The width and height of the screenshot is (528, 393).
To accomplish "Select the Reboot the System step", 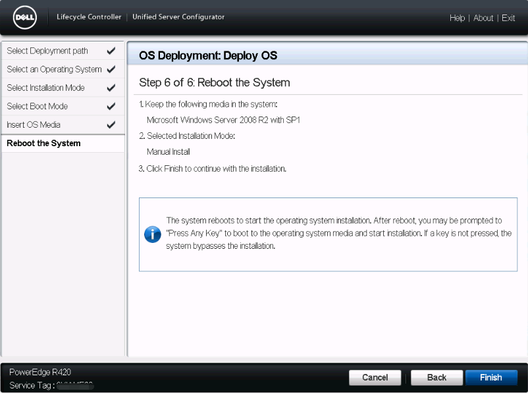I will [x=43, y=143].
